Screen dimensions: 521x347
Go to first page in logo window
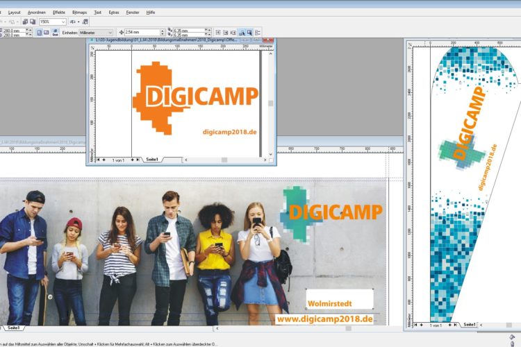point(99,160)
